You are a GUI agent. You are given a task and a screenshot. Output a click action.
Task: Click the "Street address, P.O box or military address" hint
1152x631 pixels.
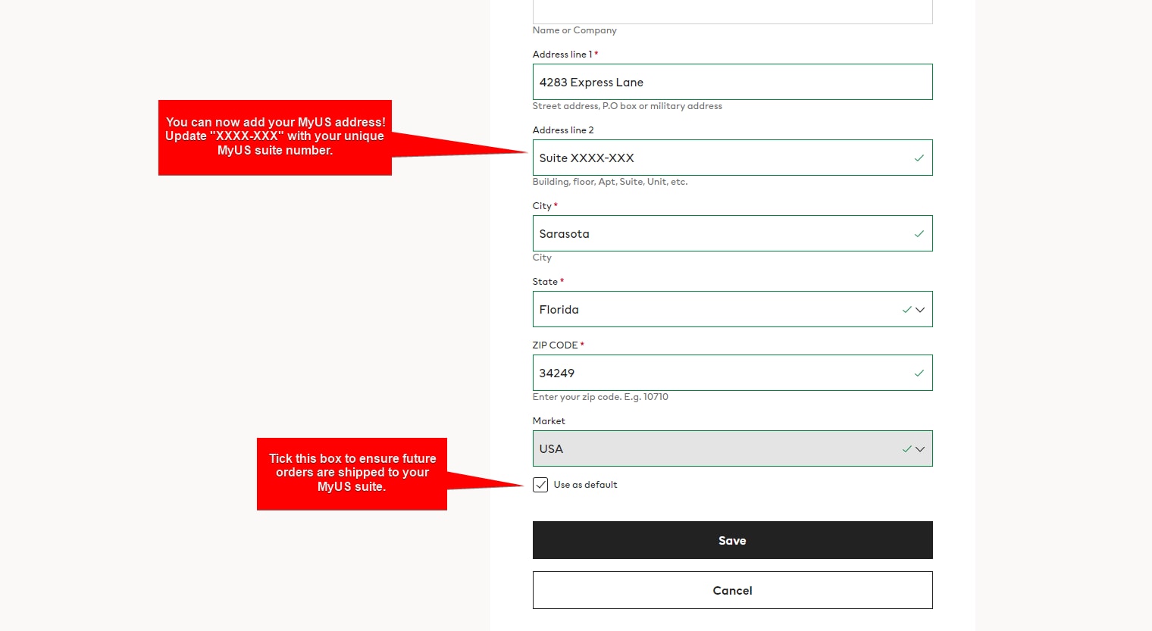627,106
